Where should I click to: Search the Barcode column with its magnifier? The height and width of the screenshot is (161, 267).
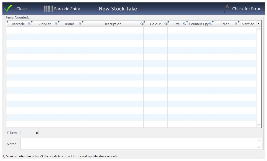pyautogui.click(x=29, y=24)
